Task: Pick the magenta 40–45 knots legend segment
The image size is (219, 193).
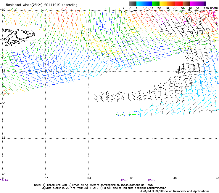Action: [194, 4]
